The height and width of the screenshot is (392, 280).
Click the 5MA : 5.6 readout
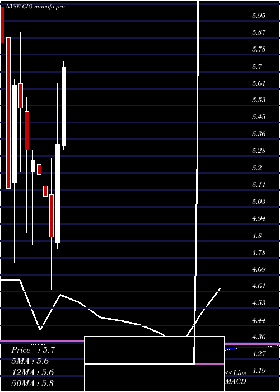coord(30,361)
